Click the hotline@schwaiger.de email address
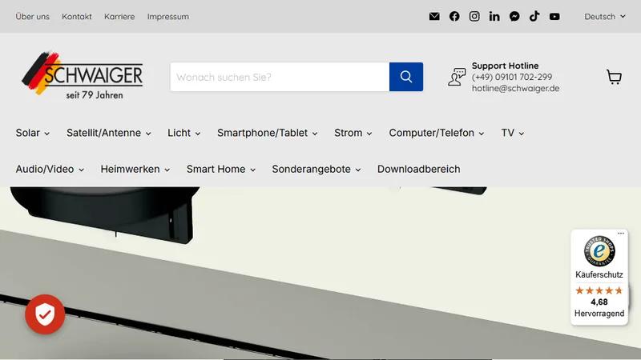 click(x=515, y=89)
